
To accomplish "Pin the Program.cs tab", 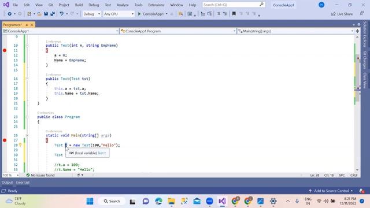I will pyautogui.click(x=27, y=25).
